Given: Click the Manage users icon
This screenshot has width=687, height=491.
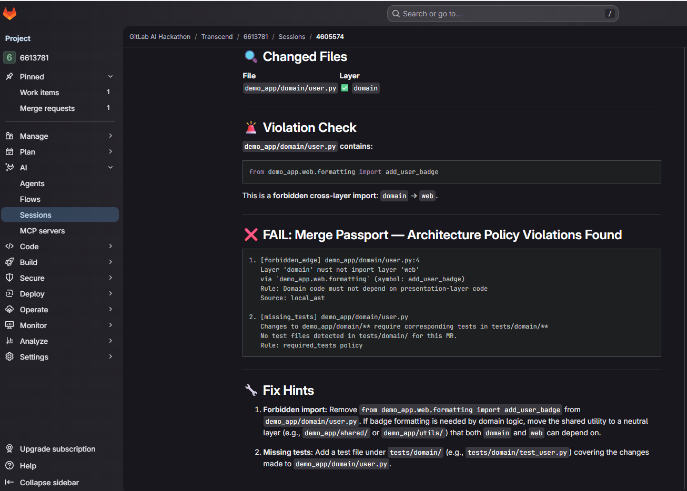Looking at the screenshot, I should 9,136.
